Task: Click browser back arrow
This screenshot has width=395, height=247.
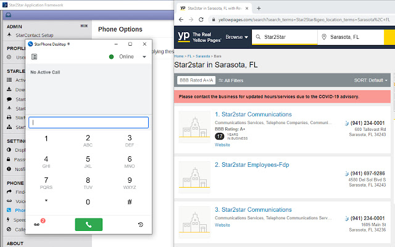Action: click(x=182, y=21)
